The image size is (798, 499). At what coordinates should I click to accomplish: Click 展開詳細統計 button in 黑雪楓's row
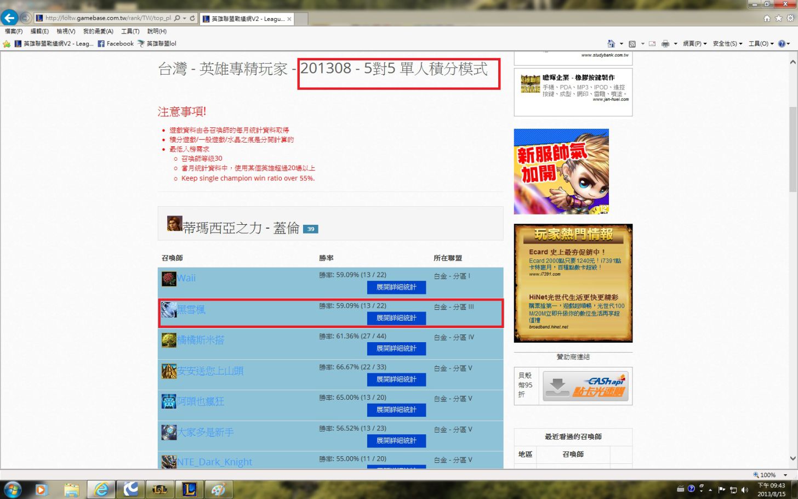click(x=396, y=318)
